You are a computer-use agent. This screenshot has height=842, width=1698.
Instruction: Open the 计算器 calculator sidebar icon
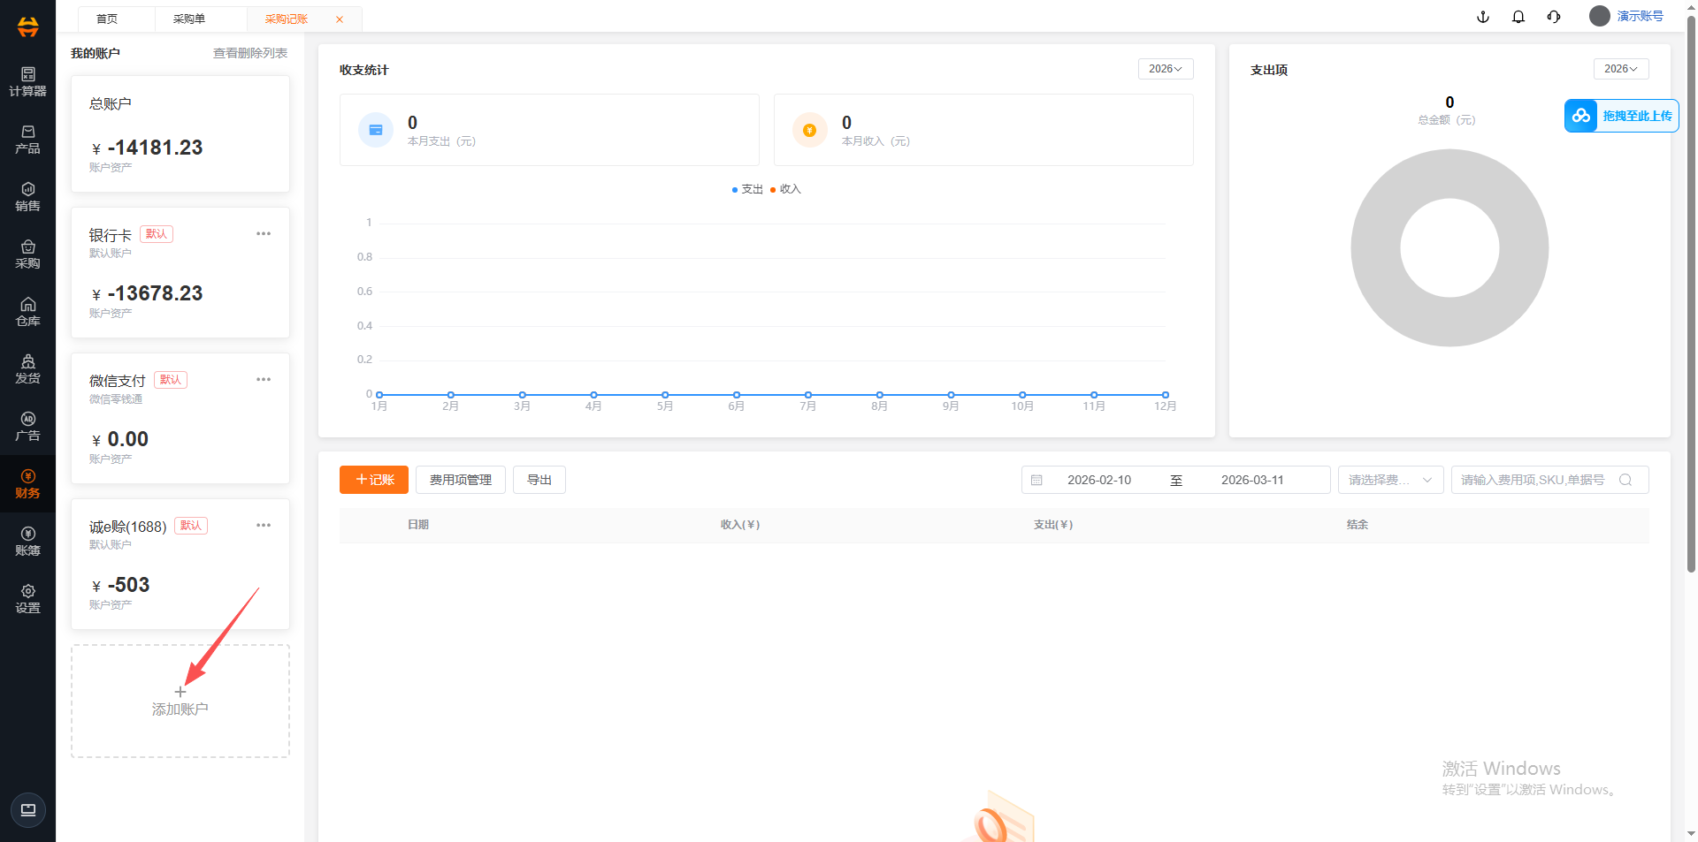(x=27, y=81)
